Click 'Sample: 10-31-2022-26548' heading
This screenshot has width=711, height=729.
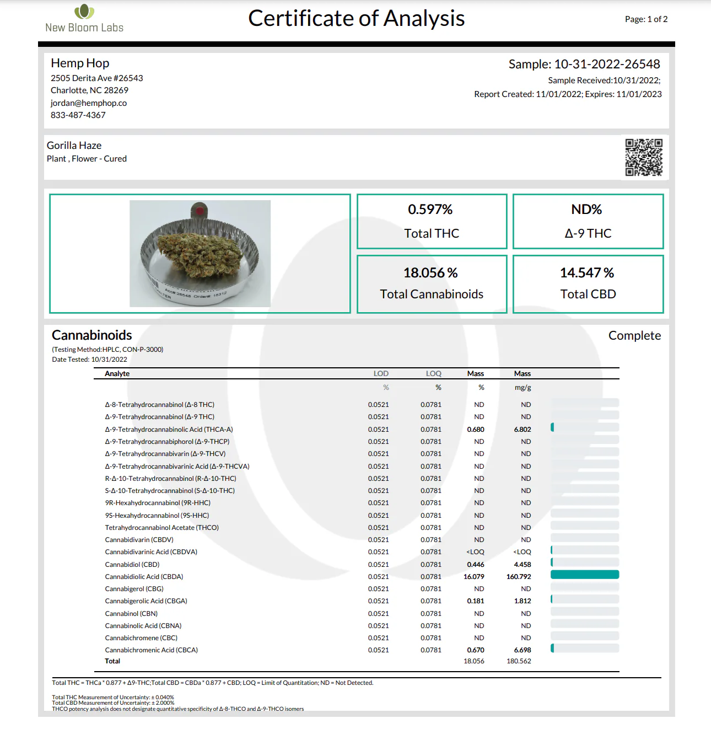coord(584,65)
